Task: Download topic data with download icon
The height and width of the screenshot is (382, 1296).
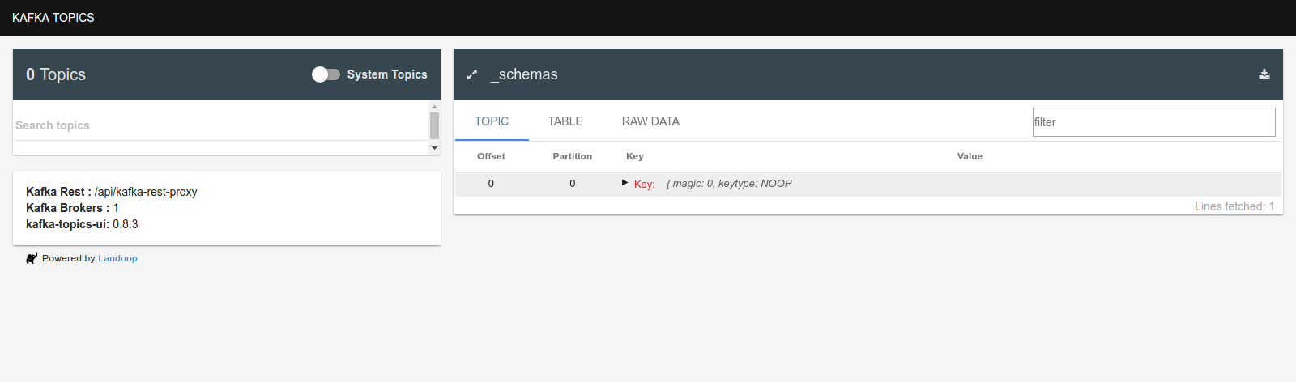Action: (x=1264, y=74)
